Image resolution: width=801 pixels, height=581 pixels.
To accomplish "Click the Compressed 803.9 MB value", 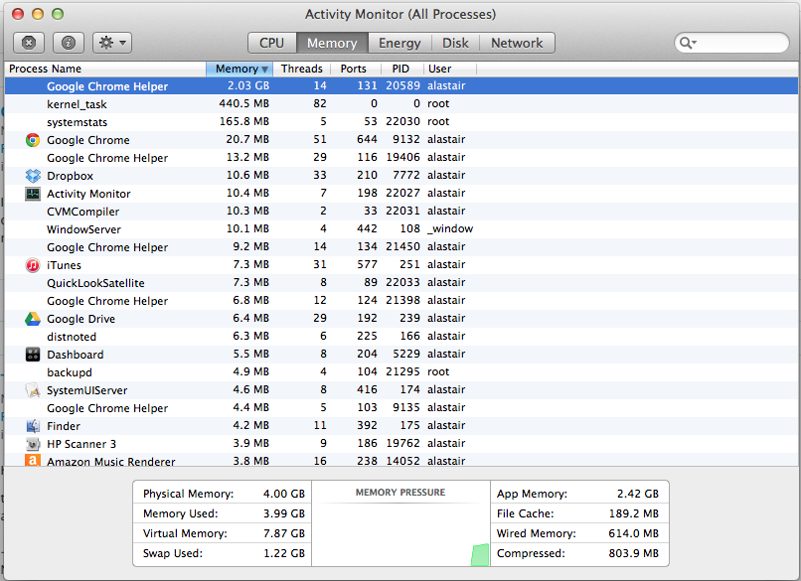I will point(633,553).
